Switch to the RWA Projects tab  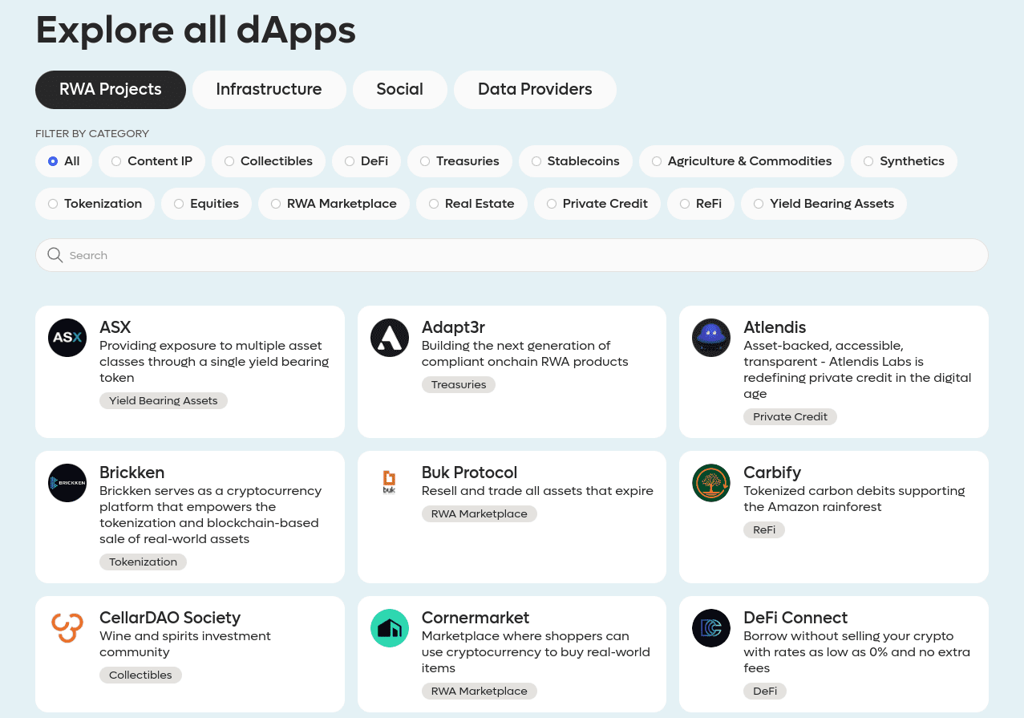click(111, 90)
